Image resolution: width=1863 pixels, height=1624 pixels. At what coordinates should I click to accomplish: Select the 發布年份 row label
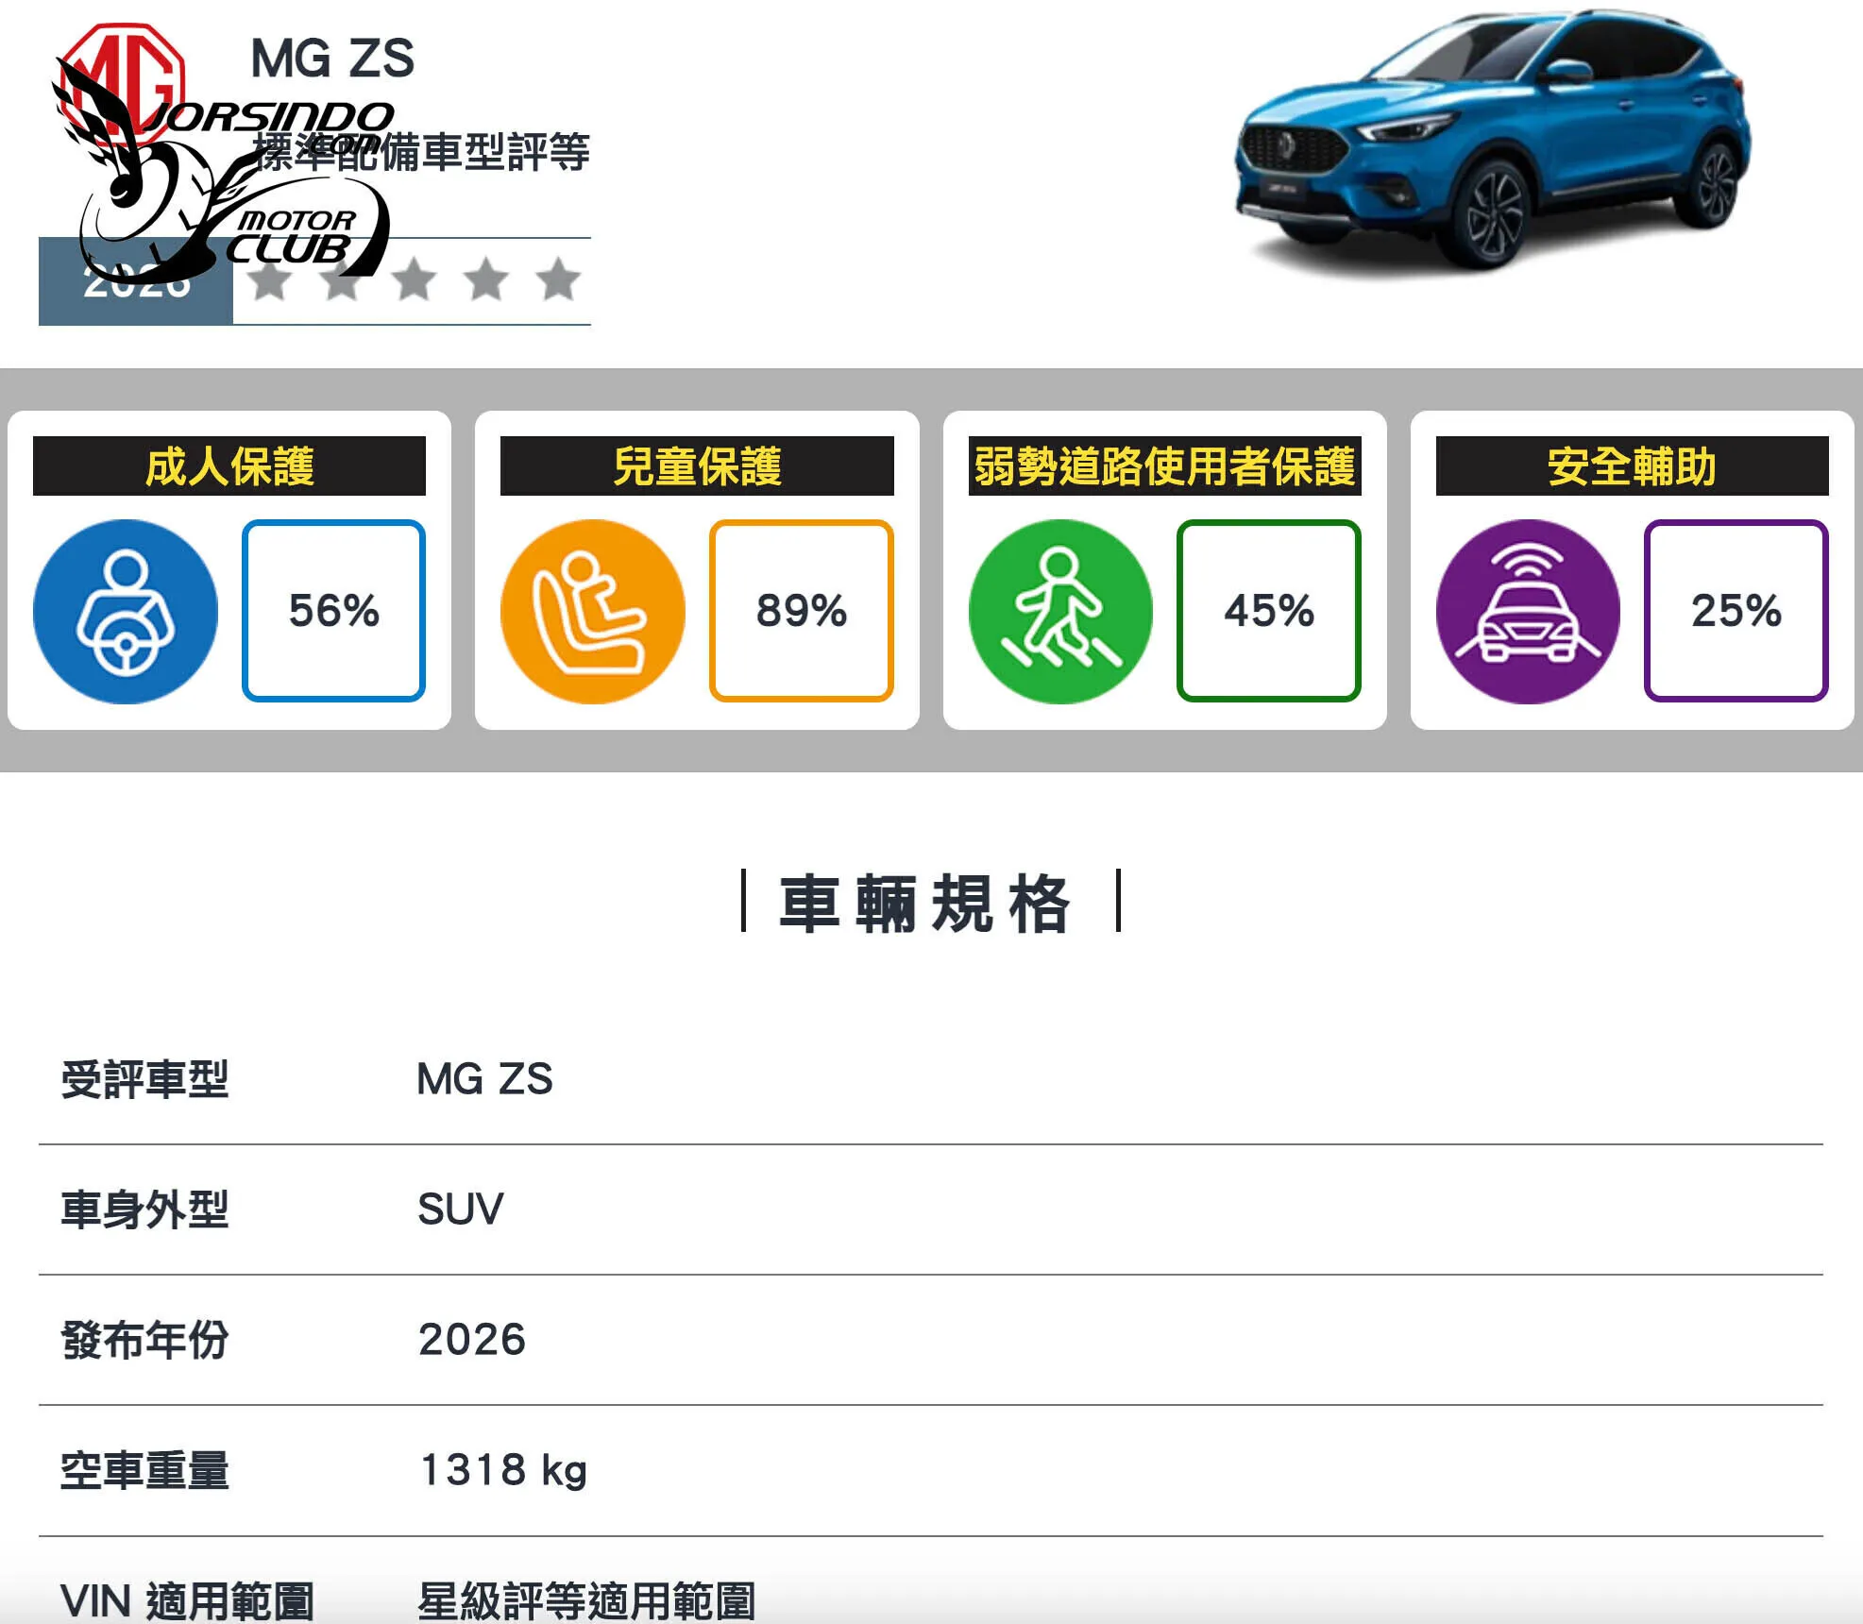pyautogui.click(x=144, y=1340)
